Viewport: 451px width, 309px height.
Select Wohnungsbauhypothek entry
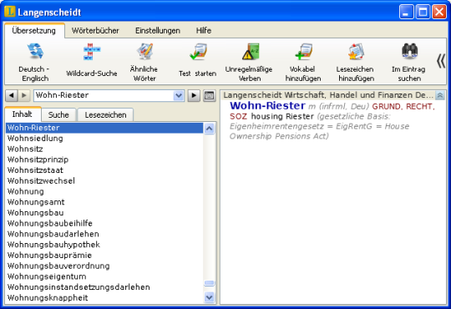click(104, 245)
